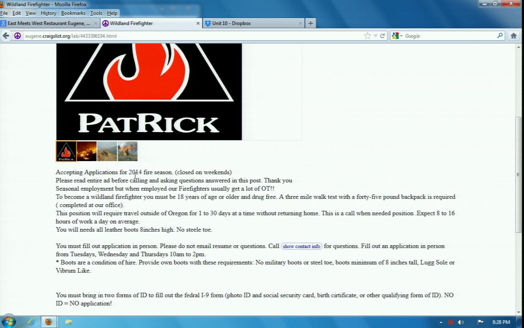Select the second fire photo thumbnail

pyautogui.click(x=86, y=151)
